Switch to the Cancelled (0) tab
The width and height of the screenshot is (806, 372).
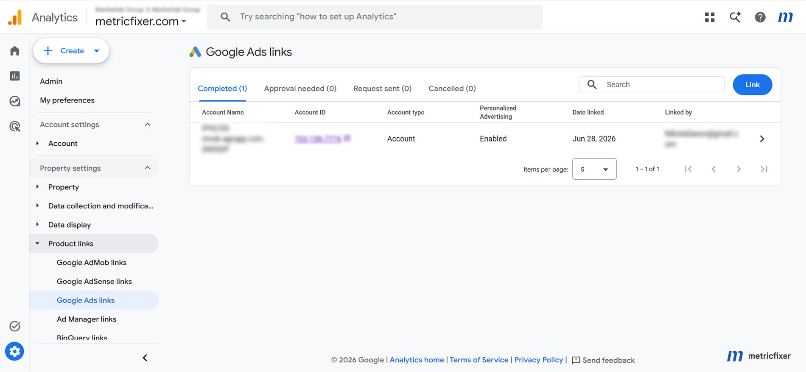(x=452, y=88)
